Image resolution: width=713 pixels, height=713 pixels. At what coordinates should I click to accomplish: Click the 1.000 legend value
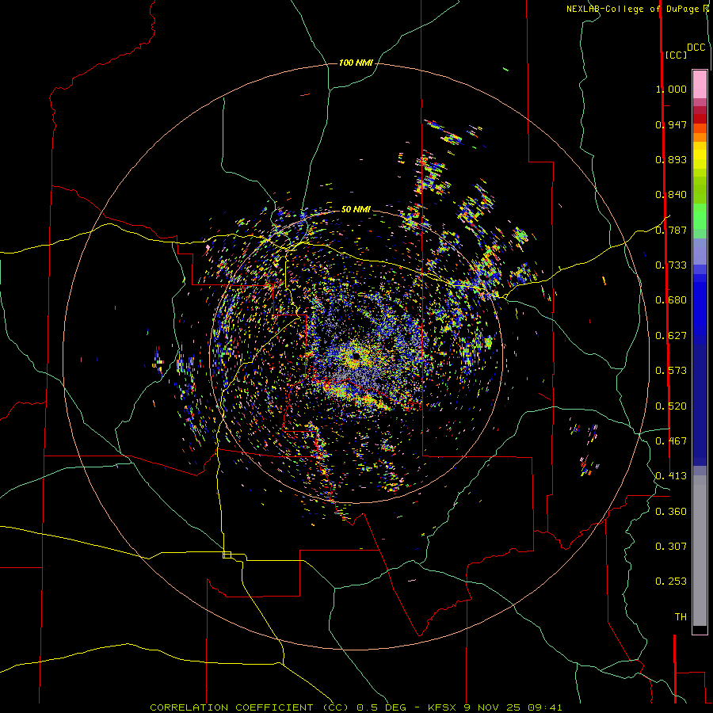click(x=671, y=89)
